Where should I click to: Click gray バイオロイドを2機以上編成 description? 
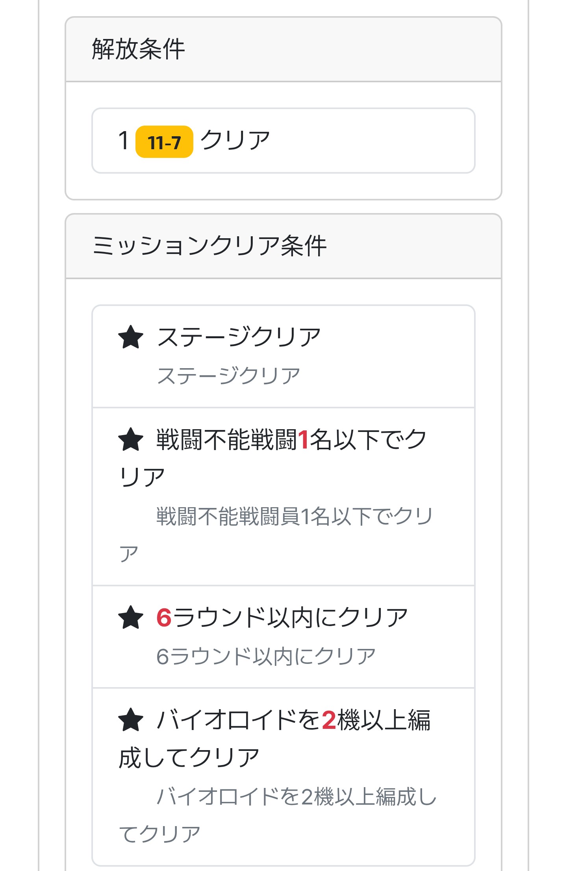point(296,797)
